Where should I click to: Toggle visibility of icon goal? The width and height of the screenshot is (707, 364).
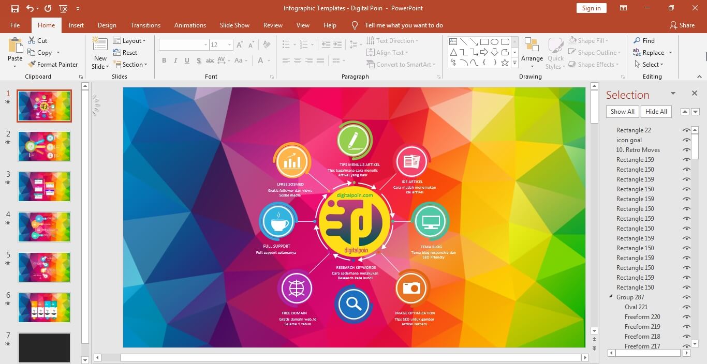[686, 140]
